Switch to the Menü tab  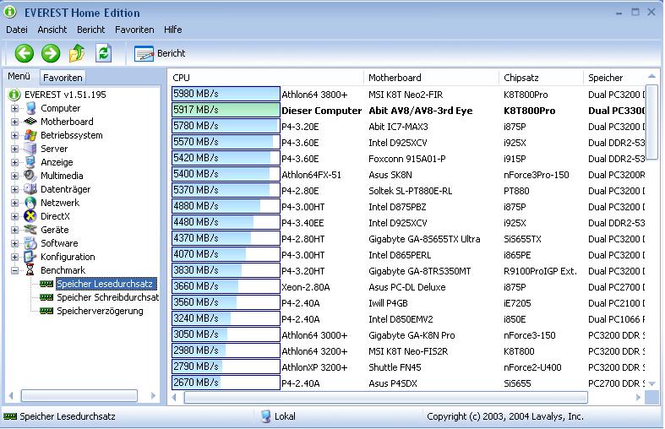[19, 76]
